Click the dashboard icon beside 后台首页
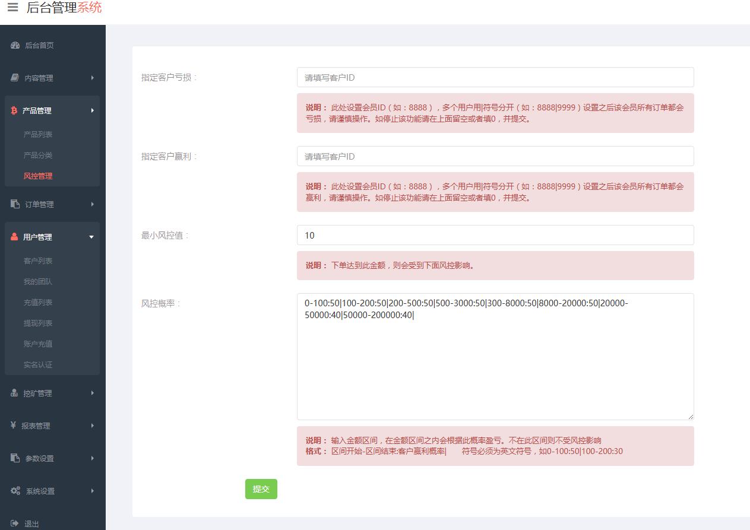Viewport: 750px width, 530px height. coord(15,45)
